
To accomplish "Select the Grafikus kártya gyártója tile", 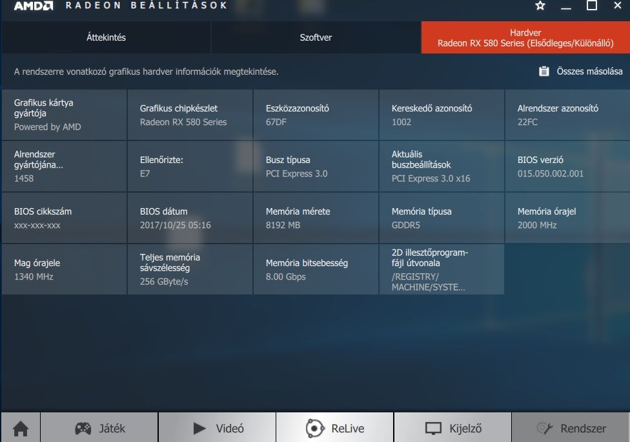I will point(65,115).
